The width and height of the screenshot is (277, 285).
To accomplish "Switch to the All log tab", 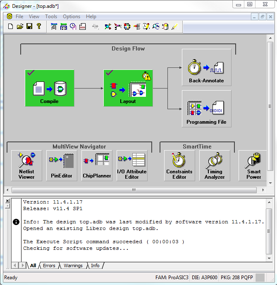I will pyautogui.click(x=33, y=266).
